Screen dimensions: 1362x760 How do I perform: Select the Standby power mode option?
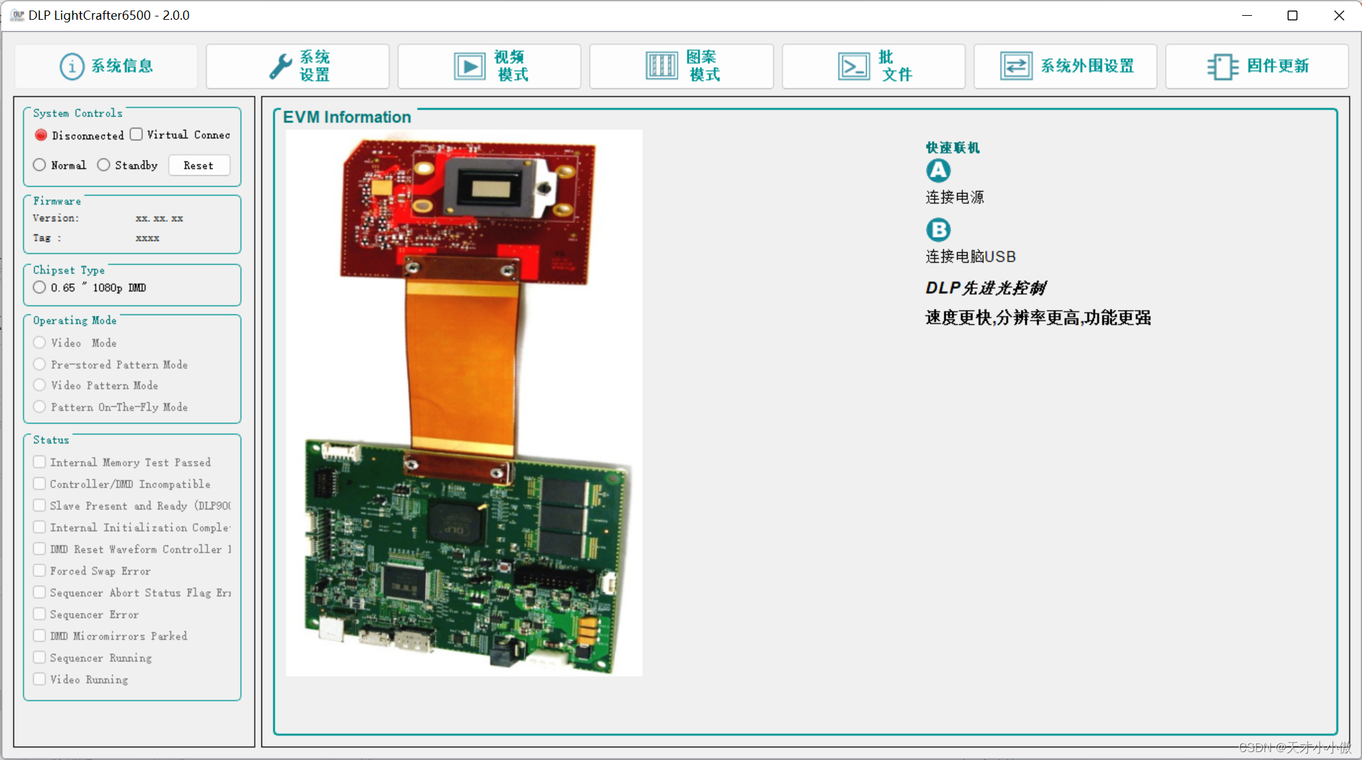[x=103, y=165]
